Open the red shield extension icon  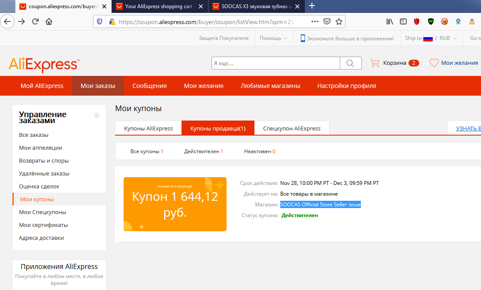(417, 21)
